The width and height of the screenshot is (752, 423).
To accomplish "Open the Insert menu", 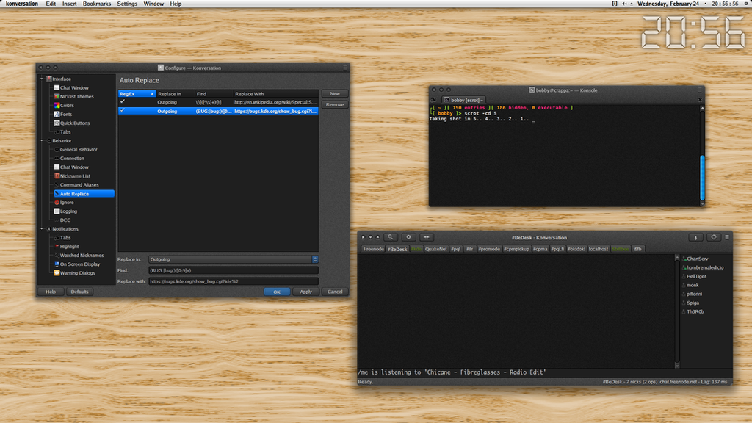I will coord(70,4).
